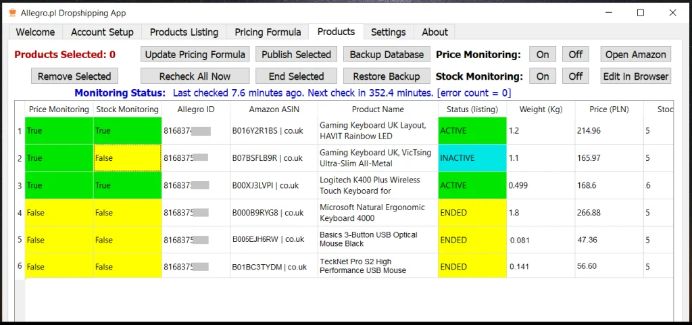Viewport: 692px width, 325px height.
Task: Click product name Basics 3-Button USB Optical Mouse
Action: (378, 240)
